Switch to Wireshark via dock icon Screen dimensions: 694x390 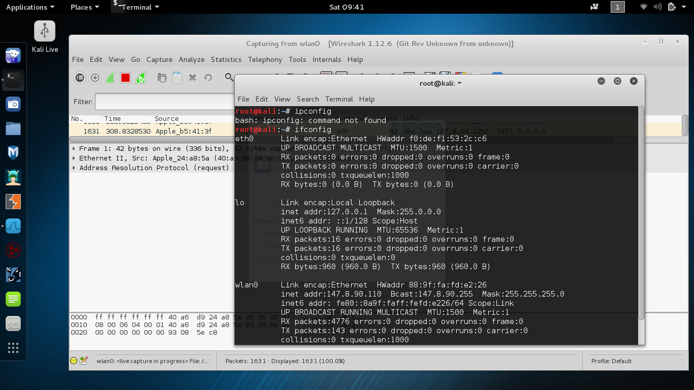(13, 226)
